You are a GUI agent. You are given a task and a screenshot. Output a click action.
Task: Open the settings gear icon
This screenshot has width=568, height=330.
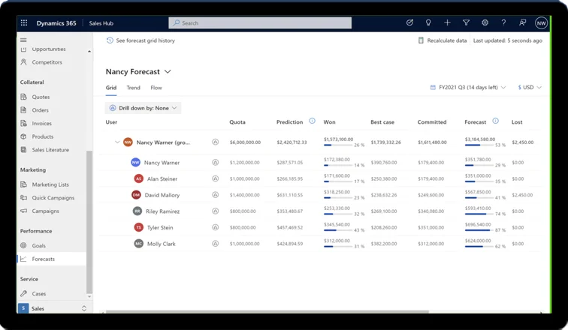click(485, 23)
